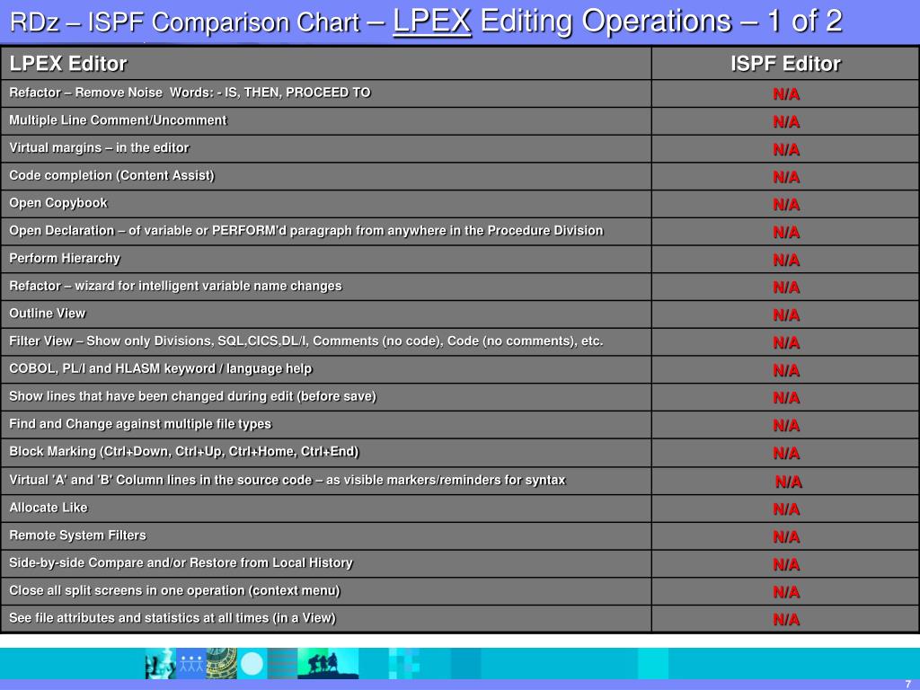Select the 'Allocate Like' row text
Image resolution: width=920 pixels, height=690 pixels.
[x=49, y=508]
